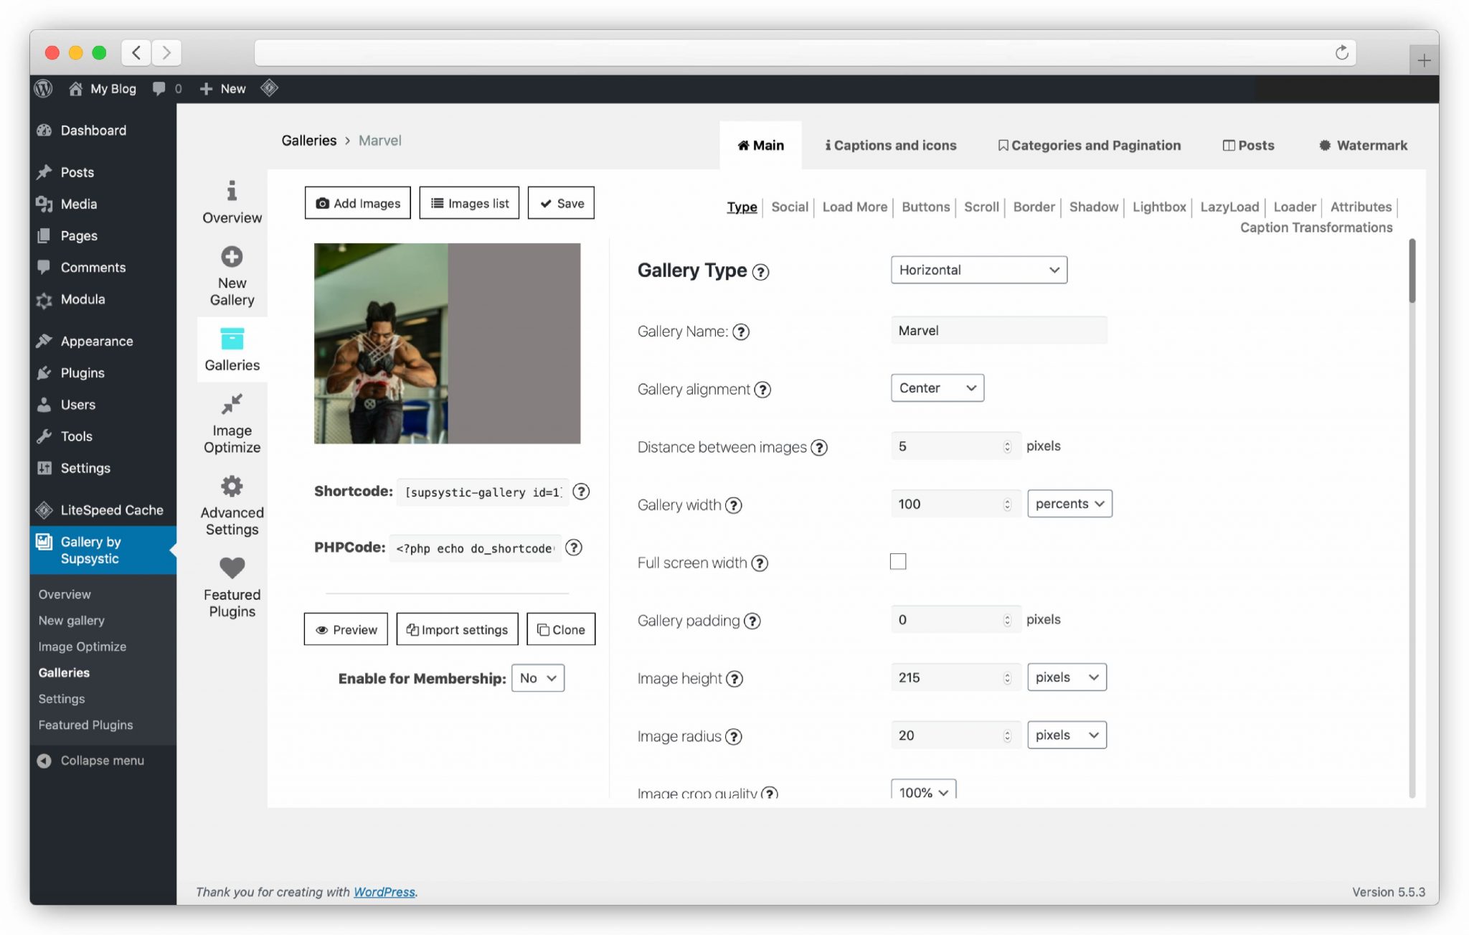Switch to the Captions and icons tab
The height and width of the screenshot is (935, 1469).
(x=890, y=145)
